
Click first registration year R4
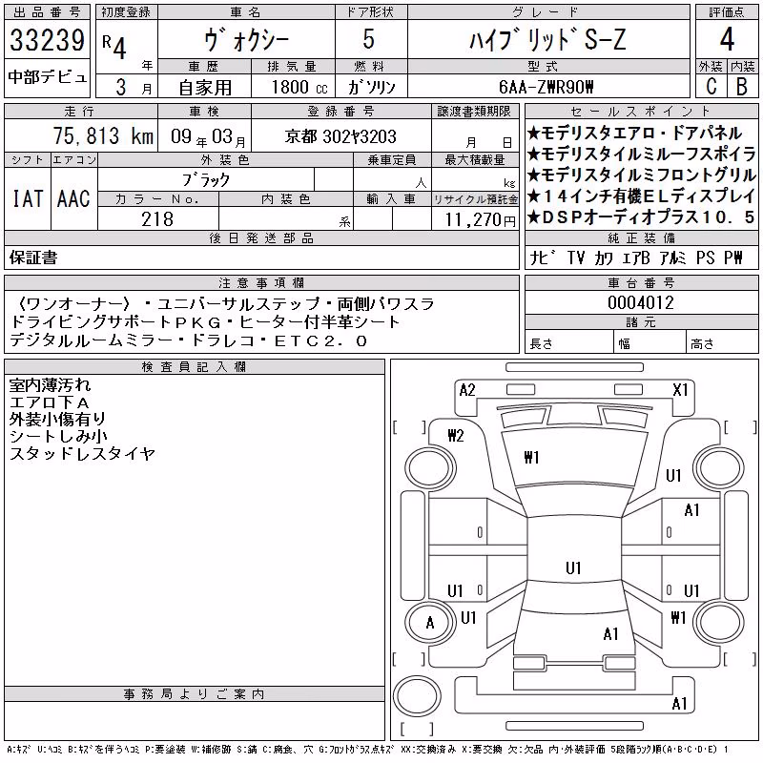pyautogui.click(x=114, y=46)
